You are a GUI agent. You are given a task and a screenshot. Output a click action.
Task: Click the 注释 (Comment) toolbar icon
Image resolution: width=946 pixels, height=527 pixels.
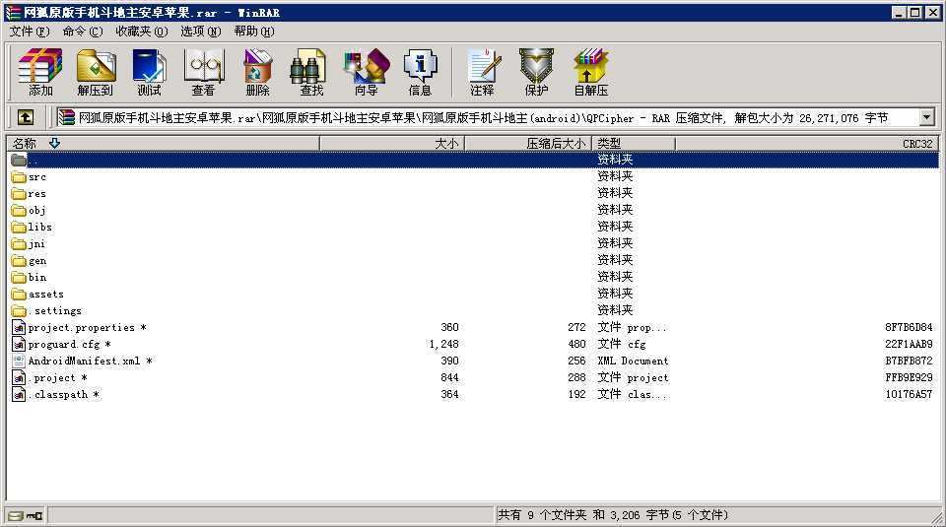tap(482, 72)
